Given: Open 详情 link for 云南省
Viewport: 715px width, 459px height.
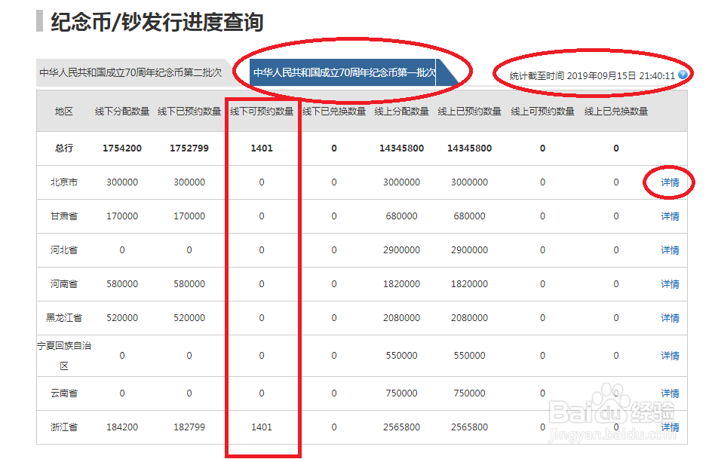Looking at the screenshot, I should [x=670, y=393].
